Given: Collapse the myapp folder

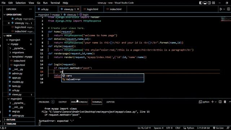Looking at the screenshot, I should pyautogui.click(x=19, y=44).
